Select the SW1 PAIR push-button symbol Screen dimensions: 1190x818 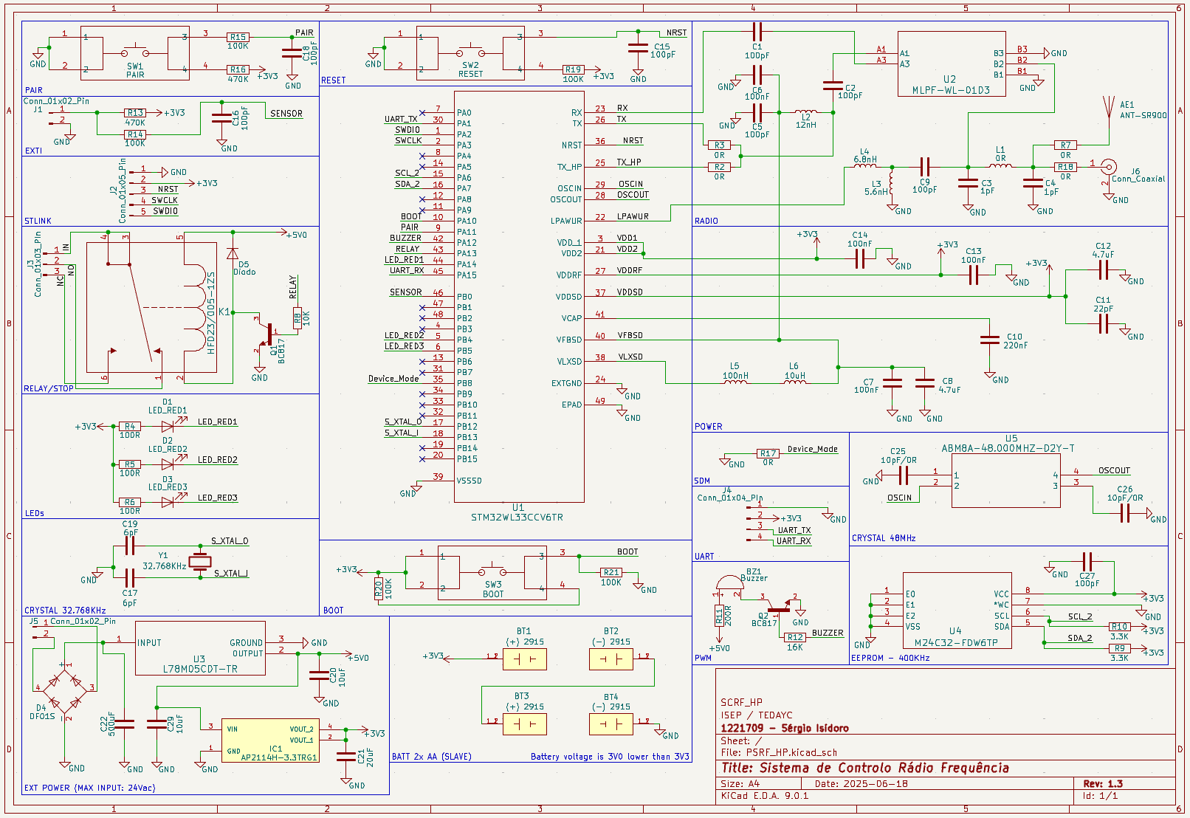[135, 52]
